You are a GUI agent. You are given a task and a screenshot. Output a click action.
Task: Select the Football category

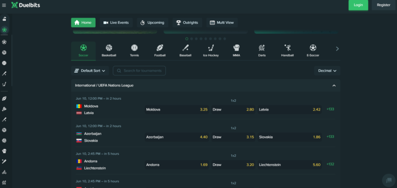tap(160, 51)
